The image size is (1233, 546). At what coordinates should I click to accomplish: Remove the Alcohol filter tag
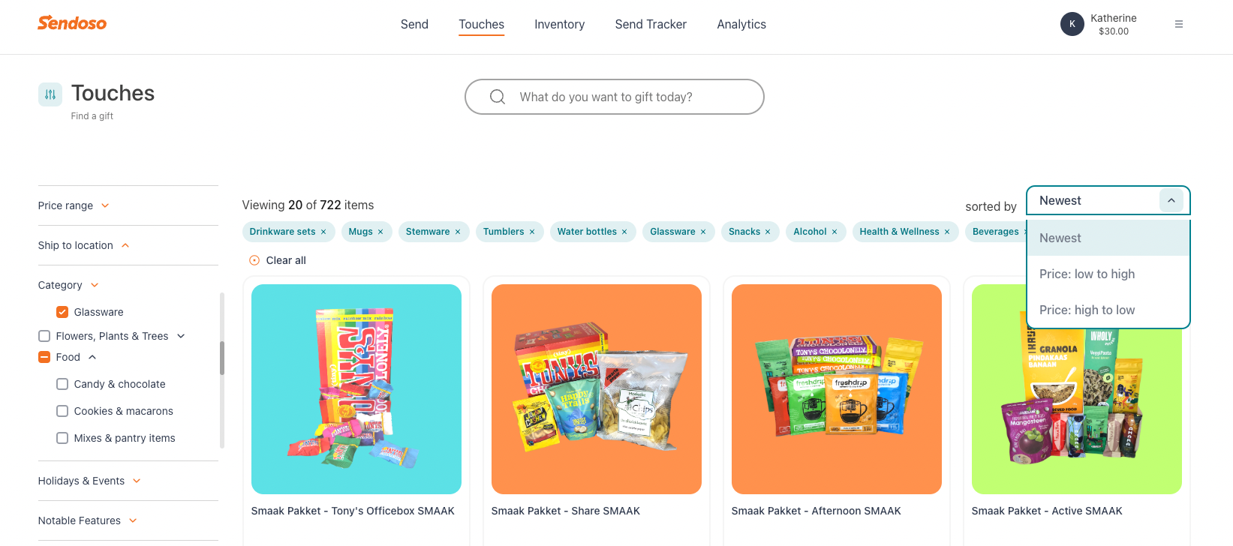[835, 232]
